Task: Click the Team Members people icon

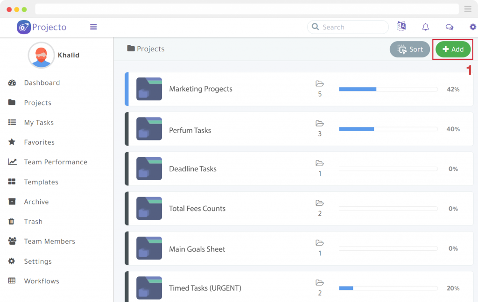Action: pos(12,241)
